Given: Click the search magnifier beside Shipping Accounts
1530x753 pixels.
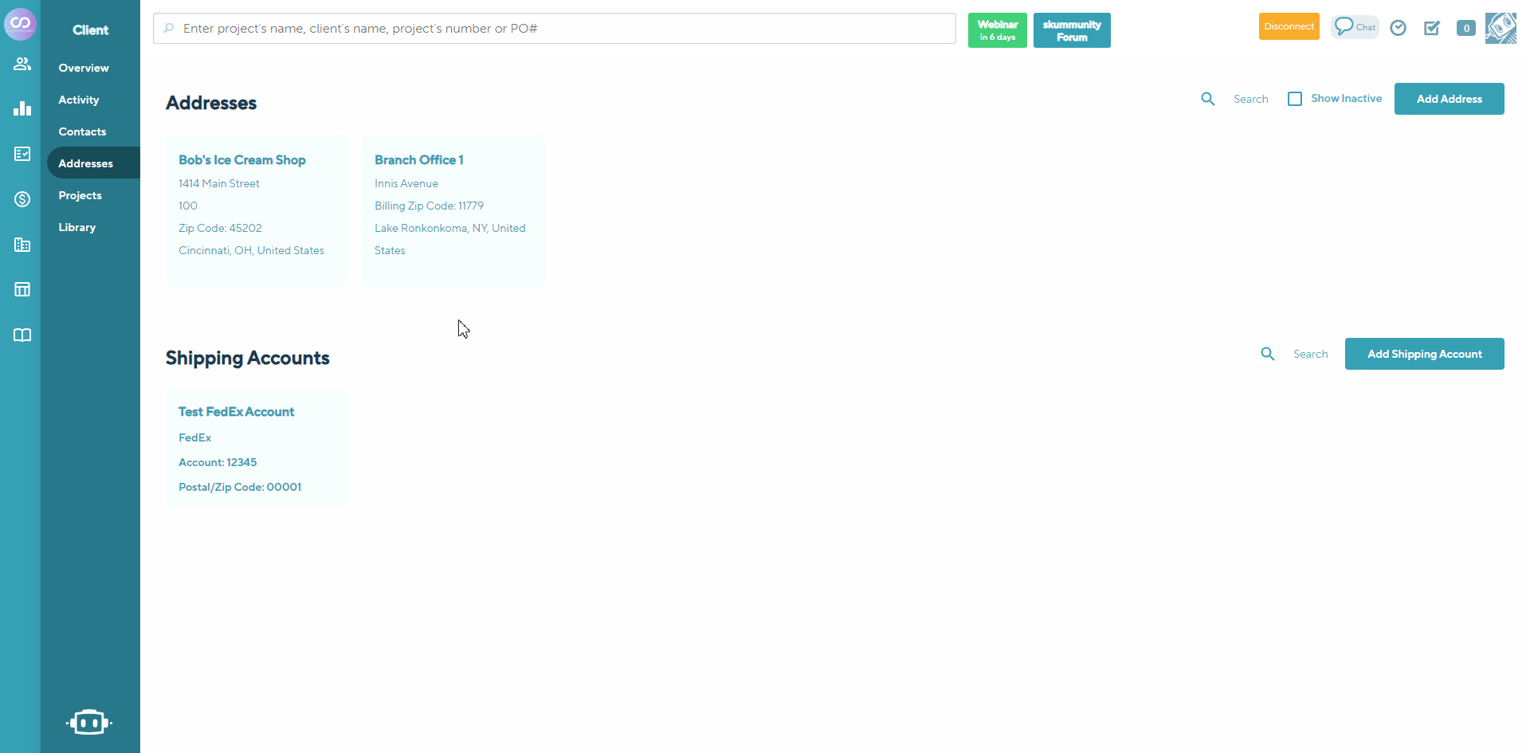Looking at the screenshot, I should point(1268,353).
